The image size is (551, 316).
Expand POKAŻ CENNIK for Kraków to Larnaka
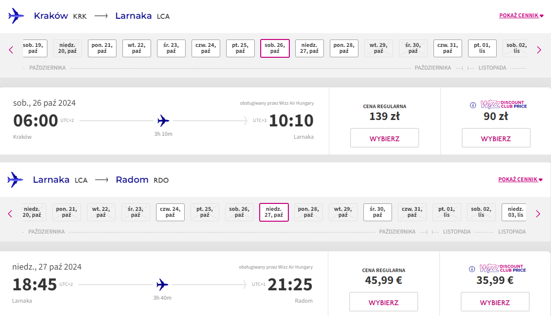(x=521, y=15)
